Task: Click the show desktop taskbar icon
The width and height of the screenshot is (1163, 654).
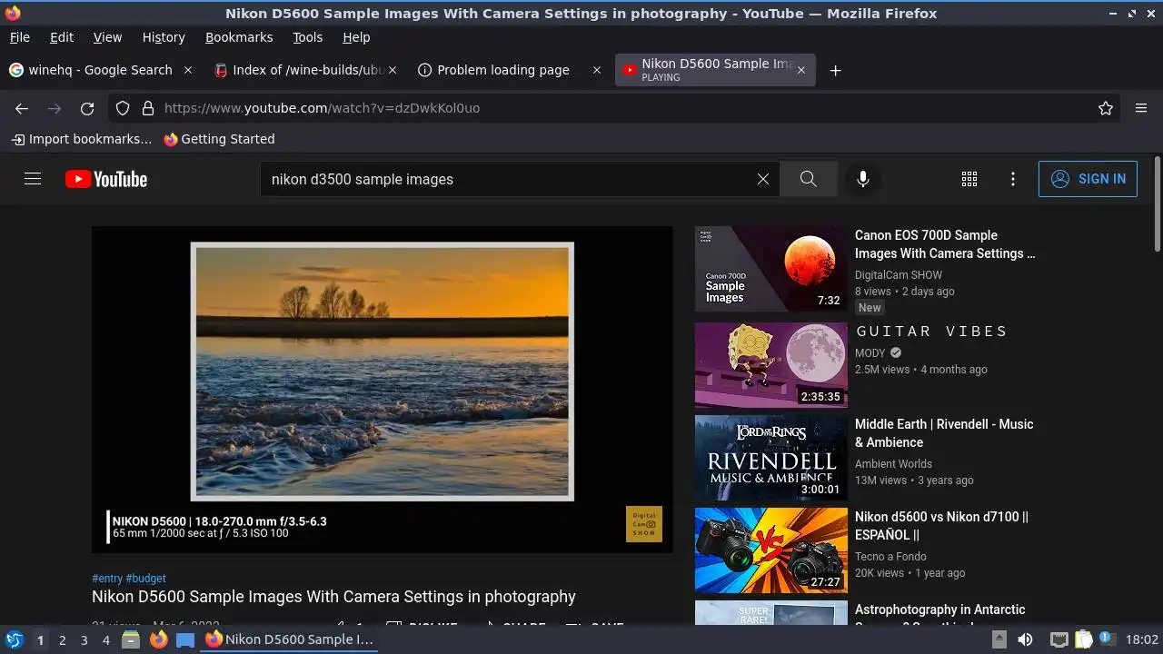Action: tap(185, 639)
